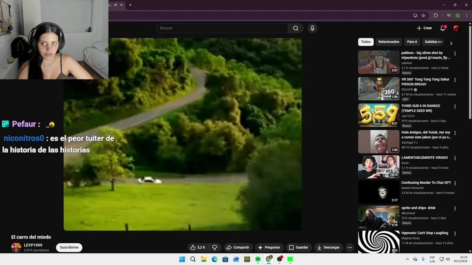Open the Confessing Murder To Chat GPT title
This screenshot has width=472, height=265.
point(426,183)
